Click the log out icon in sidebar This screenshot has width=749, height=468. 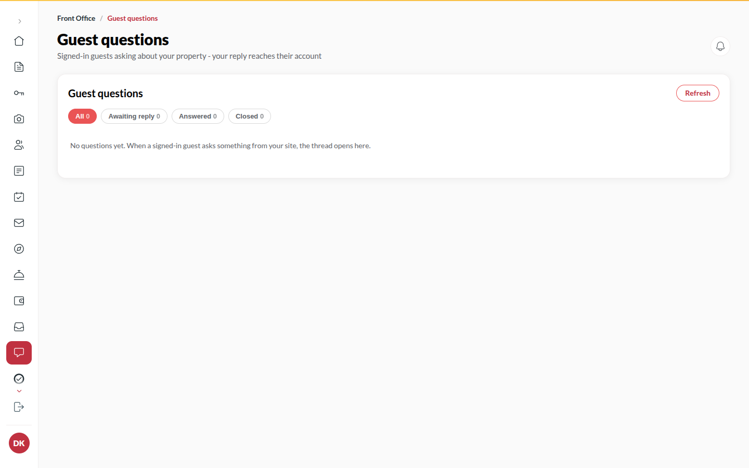pos(19,407)
